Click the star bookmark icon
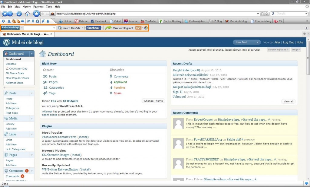 [37, 14]
